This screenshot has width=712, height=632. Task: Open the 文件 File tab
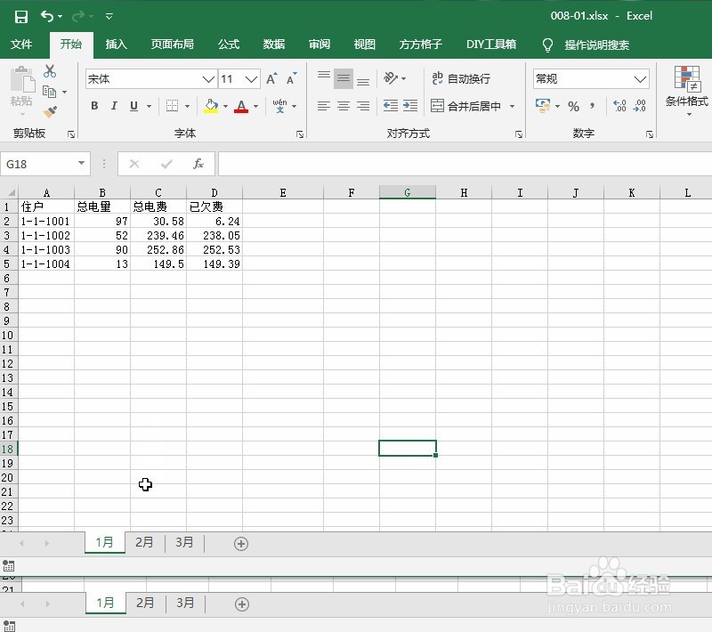(21, 44)
